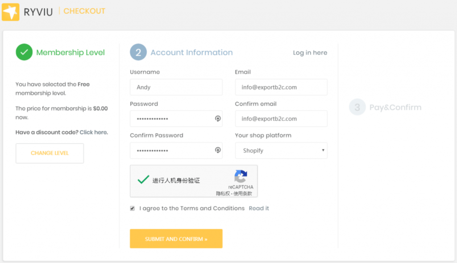Click the RYVIU star logo icon
Viewport: 457px width, 263px height.
click(10, 12)
